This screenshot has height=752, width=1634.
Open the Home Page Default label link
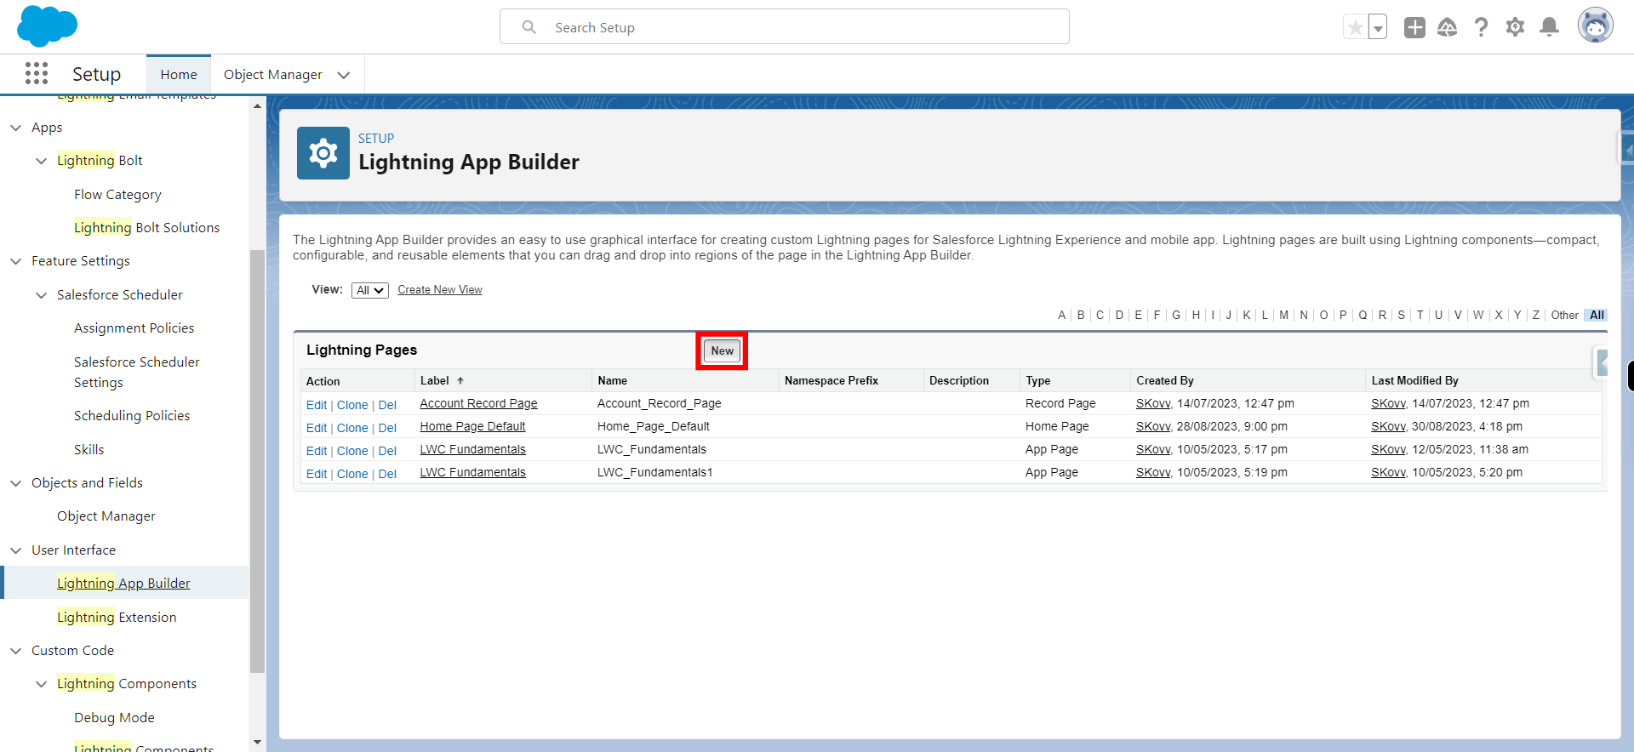[472, 426]
